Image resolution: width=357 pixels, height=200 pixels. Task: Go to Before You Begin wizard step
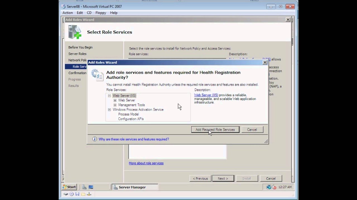[80, 47]
